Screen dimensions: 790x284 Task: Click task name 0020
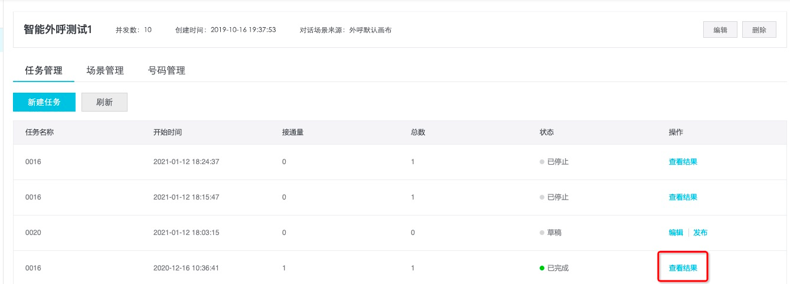[33, 233]
